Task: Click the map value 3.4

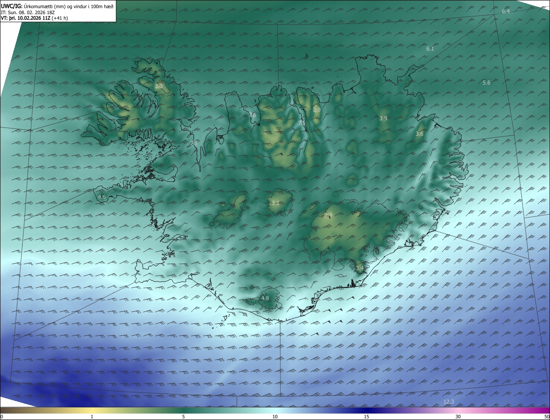Action: (x=360, y=268)
